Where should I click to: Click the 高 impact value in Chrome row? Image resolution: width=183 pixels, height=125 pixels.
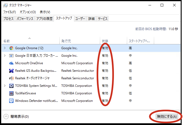coord(130,48)
